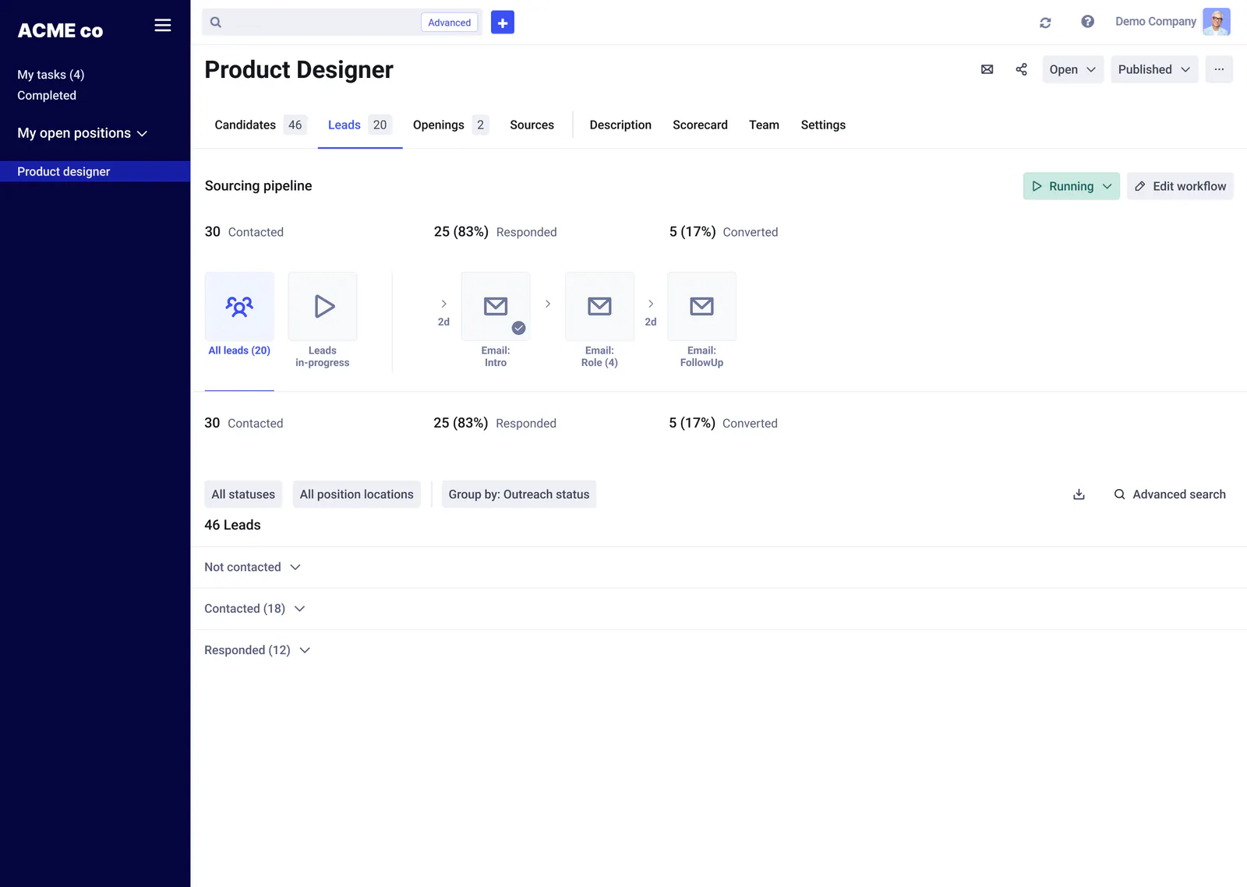Switch to the Candidates tab

[260, 125]
